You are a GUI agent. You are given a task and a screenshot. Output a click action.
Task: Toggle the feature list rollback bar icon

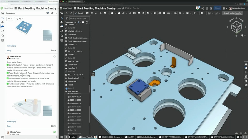[x=93, y=74]
